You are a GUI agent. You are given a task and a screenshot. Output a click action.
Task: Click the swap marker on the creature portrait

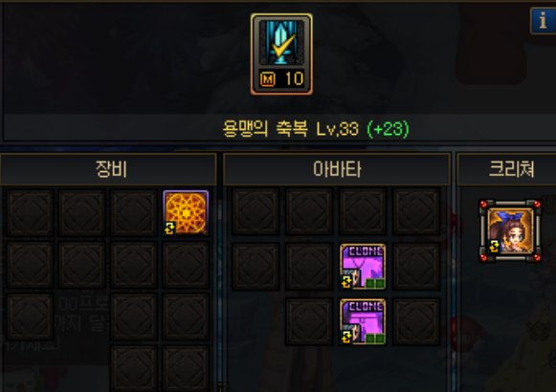click(494, 247)
